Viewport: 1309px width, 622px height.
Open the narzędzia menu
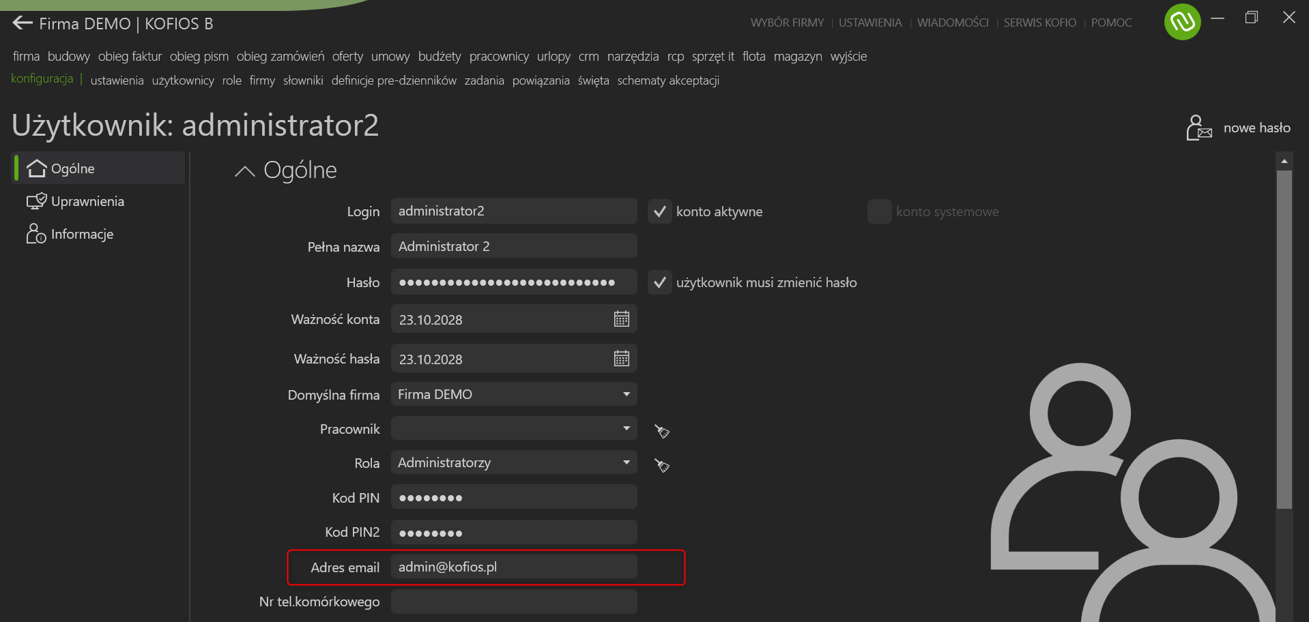tap(633, 57)
